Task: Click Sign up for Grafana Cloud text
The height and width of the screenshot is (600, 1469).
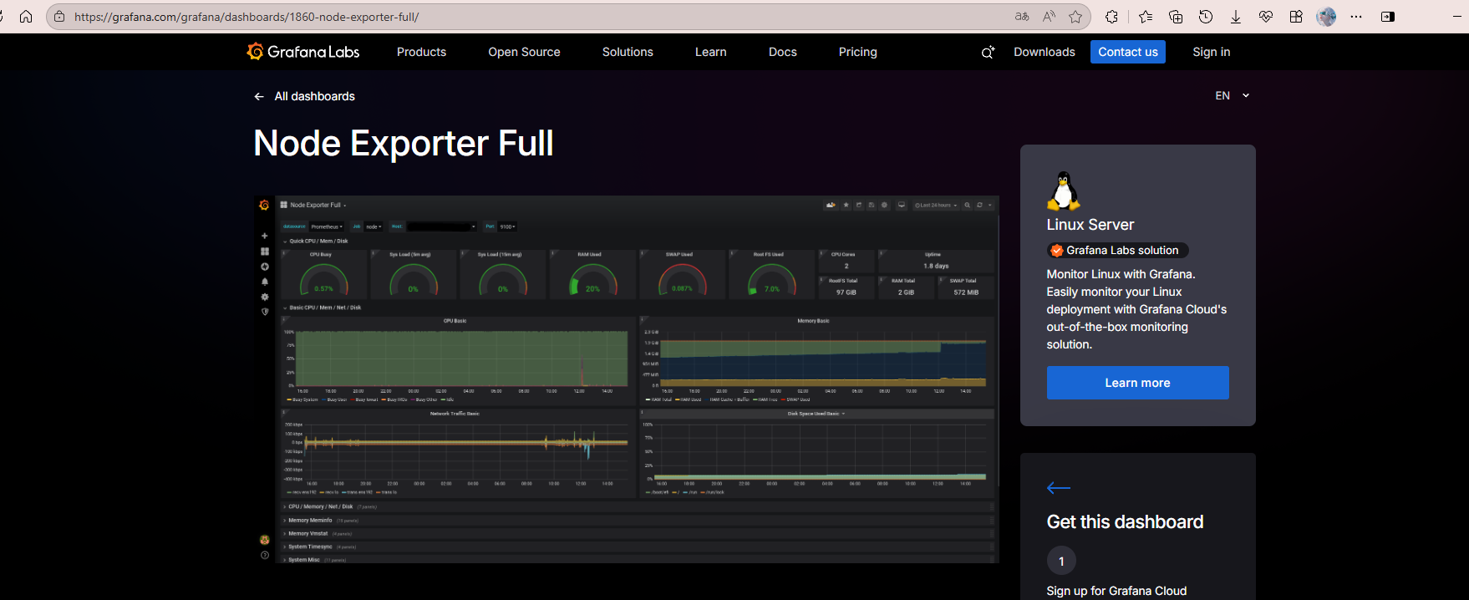Action: tap(1116, 591)
